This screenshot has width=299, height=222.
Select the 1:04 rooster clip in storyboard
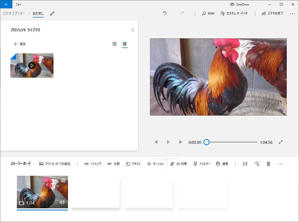pos(42,192)
